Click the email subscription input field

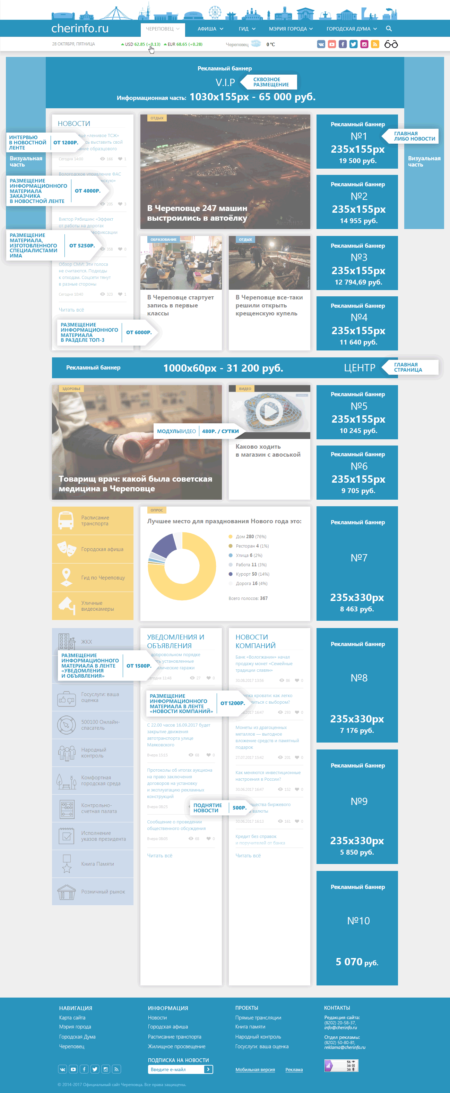click(176, 1069)
